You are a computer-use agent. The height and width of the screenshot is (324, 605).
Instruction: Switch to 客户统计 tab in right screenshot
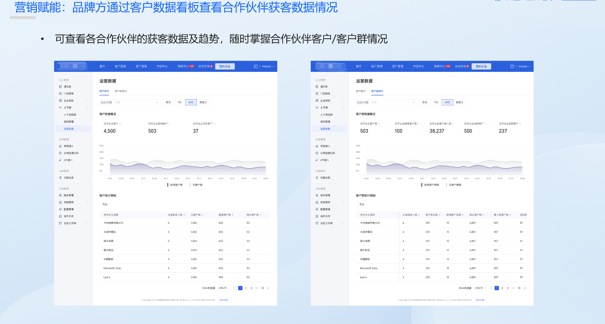(361, 91)
